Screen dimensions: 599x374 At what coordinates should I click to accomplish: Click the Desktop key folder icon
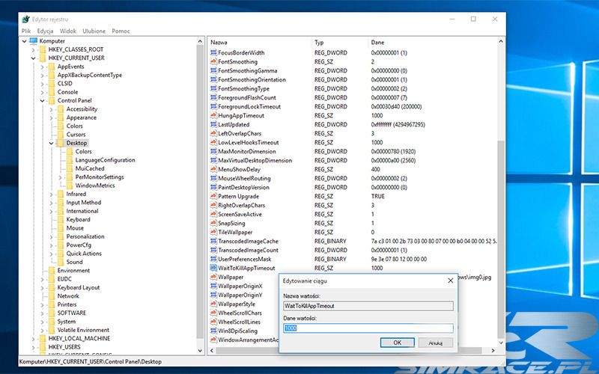60,142
